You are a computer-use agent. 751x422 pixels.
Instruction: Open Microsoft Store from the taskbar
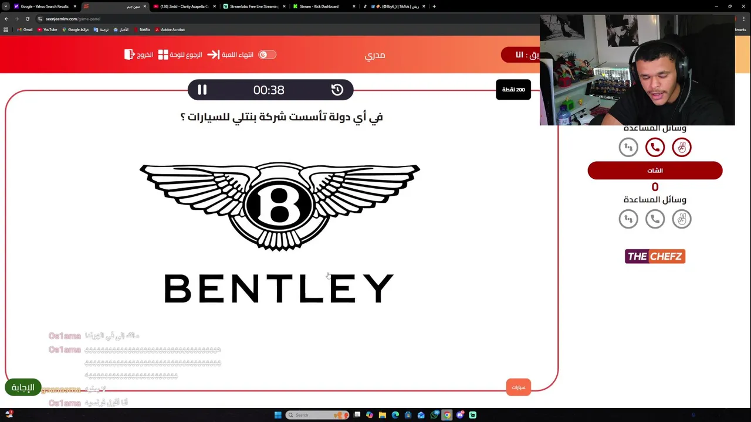pyautogui.click(x=408, y=415)
